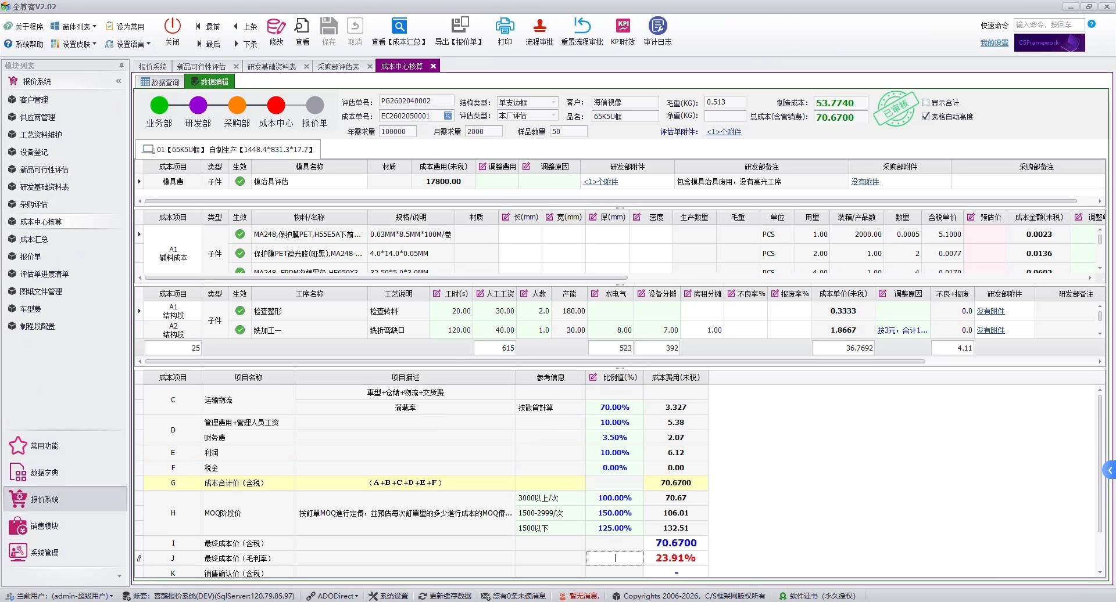Go to 最前 first record
This screenshot has width=1116, height=602.
coord(208,27)
